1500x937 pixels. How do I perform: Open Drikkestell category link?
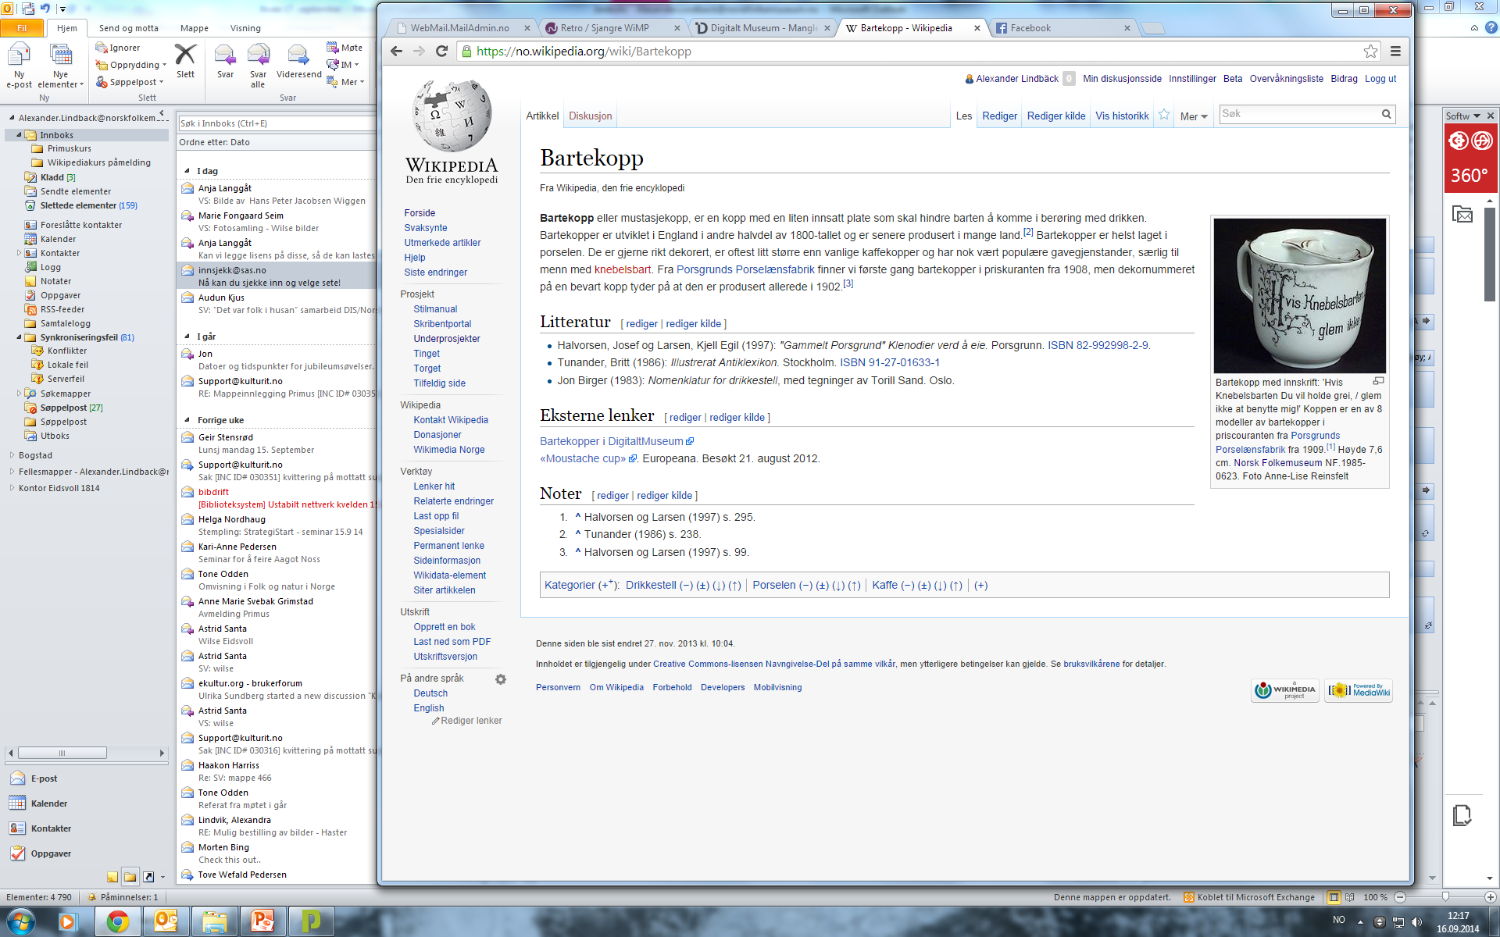[x=651, y=585]
